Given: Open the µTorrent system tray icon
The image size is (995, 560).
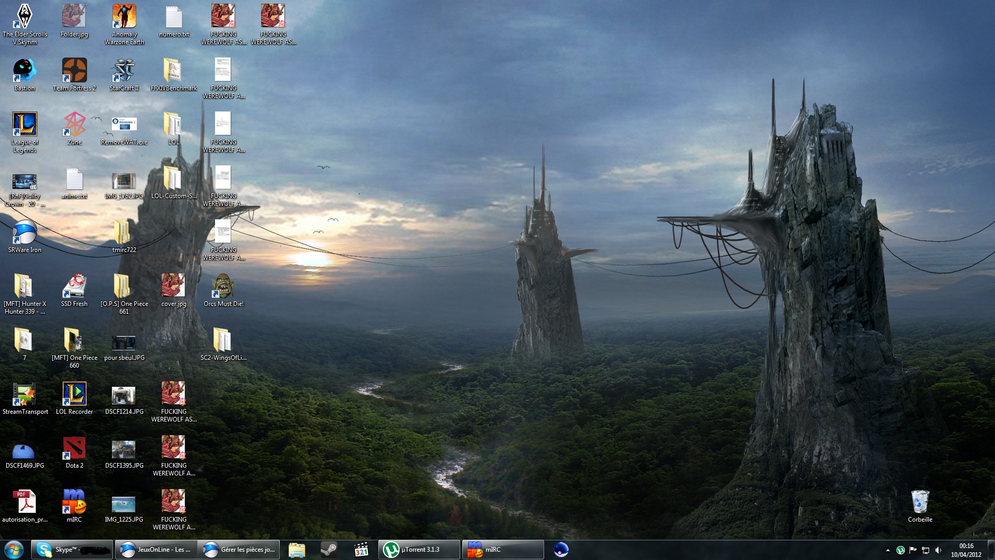Looking at the screenshot, I should point(901,550).
